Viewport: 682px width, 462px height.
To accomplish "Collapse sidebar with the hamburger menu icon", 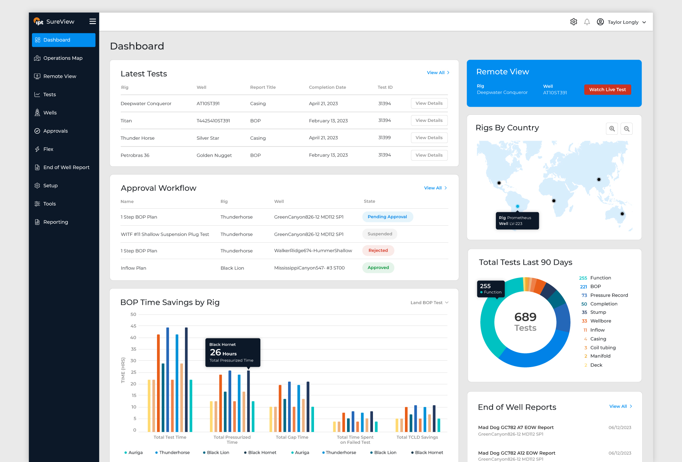I will coord(92,21).
